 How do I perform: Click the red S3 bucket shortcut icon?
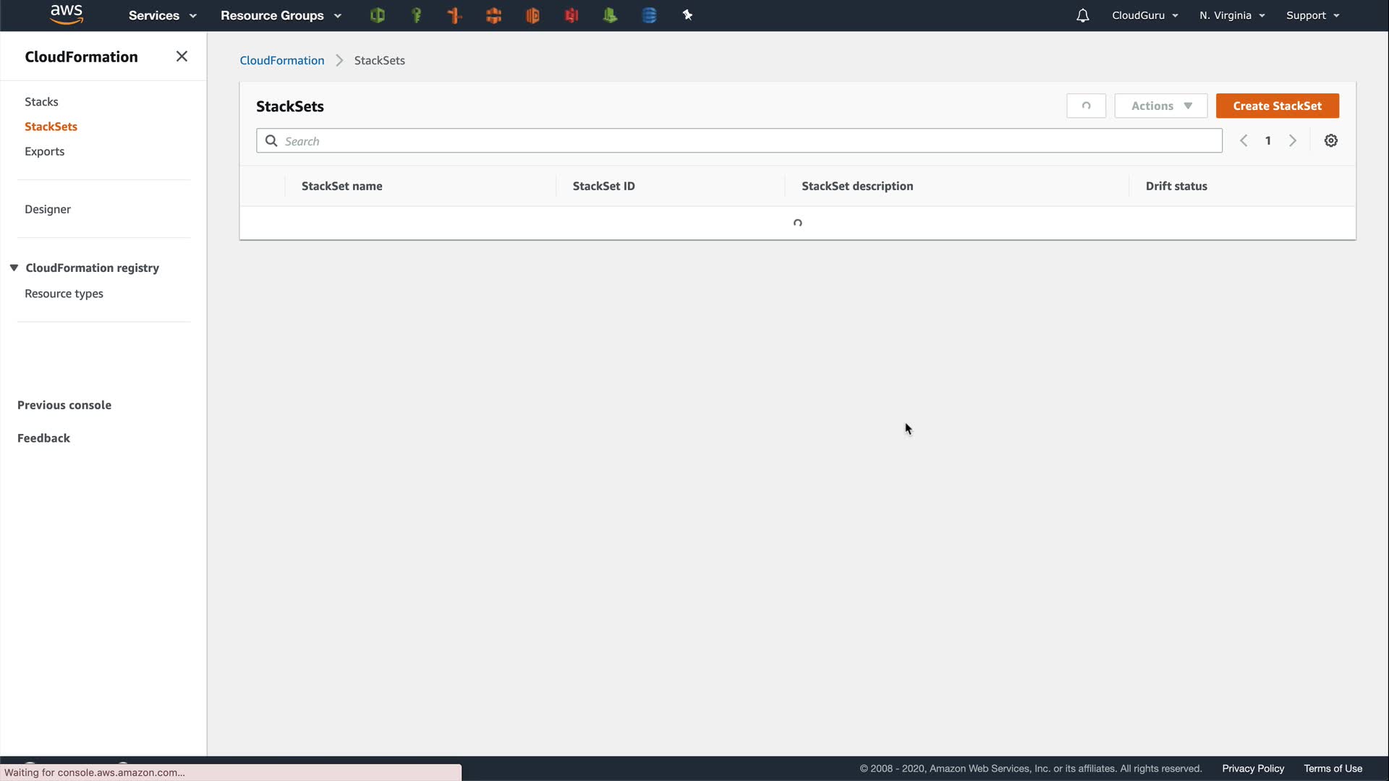(572, 15)
